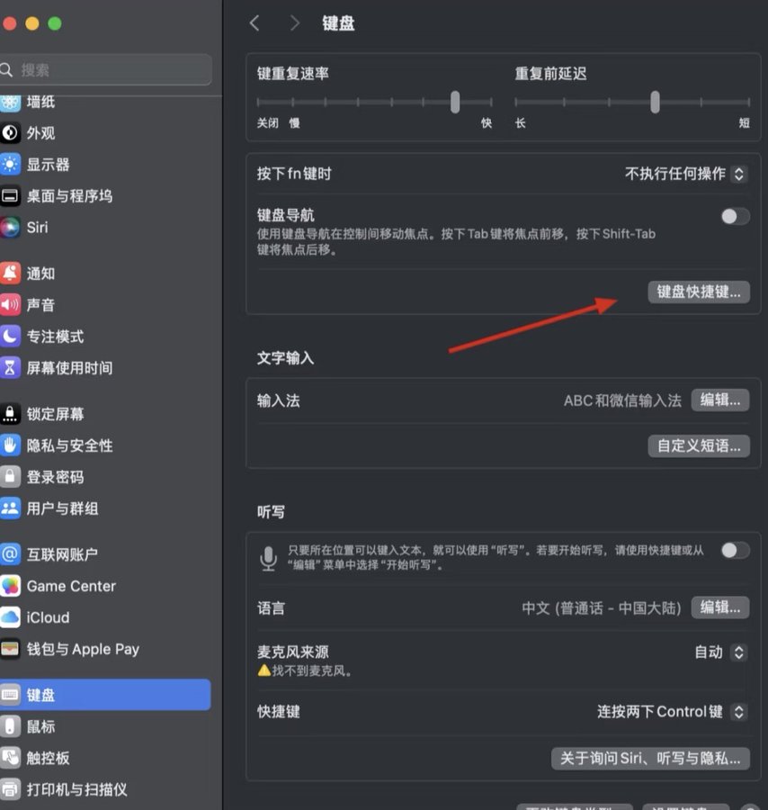
Task: Click the 隐私与安全性 hand icon
Action: 10,445
